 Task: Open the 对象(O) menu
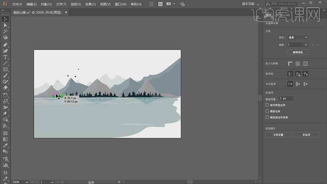click(x=46, y=4)
